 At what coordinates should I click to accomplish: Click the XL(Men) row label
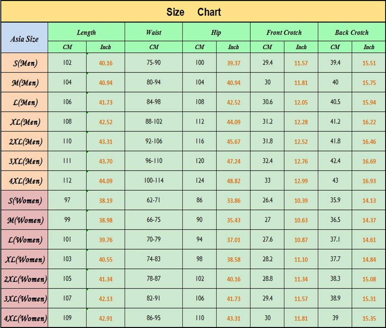coord(24,122)
